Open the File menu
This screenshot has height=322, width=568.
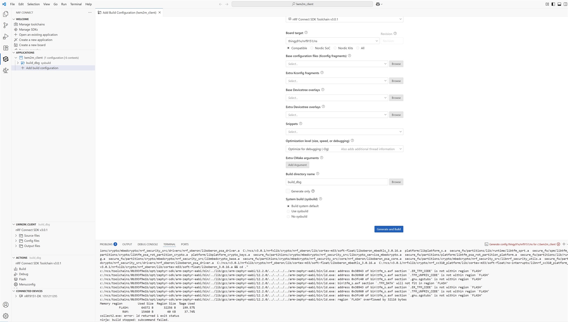12,4
